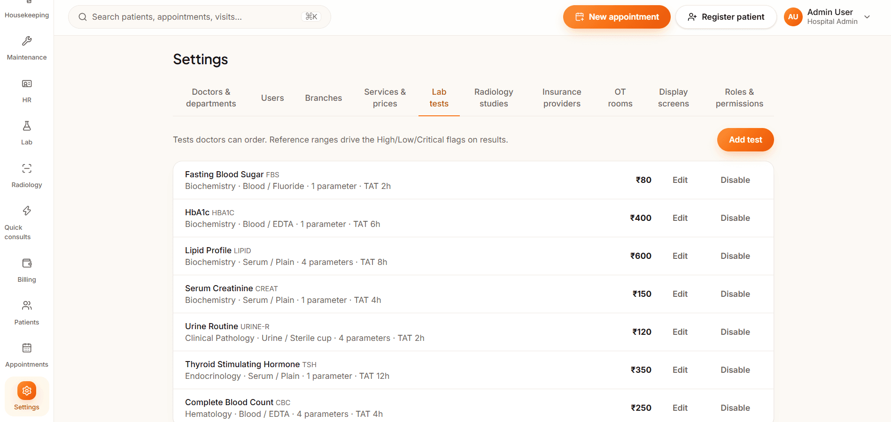
Task: Click the search magnifier icon
Action: click(x=83, y=17)
